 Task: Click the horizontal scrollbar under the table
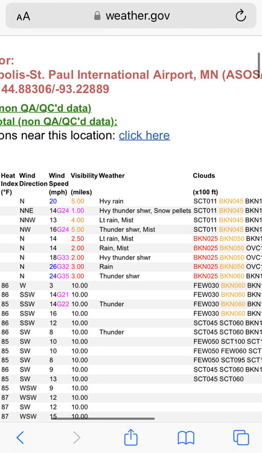click(103, 419)
